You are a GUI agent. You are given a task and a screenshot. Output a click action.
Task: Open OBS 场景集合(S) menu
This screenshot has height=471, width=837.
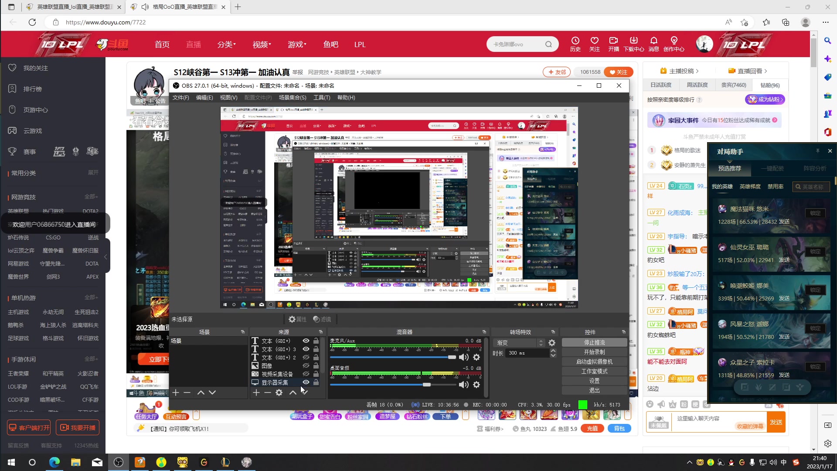point(293,98)
